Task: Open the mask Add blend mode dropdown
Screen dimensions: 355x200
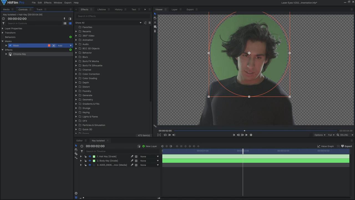Action: [x=65, y=46]
